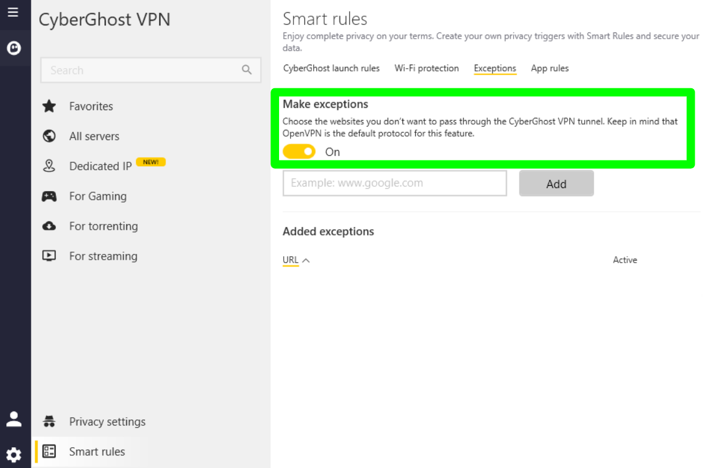
Task: Switch to Wi-Fi protection tab
Action: (427, 68)
